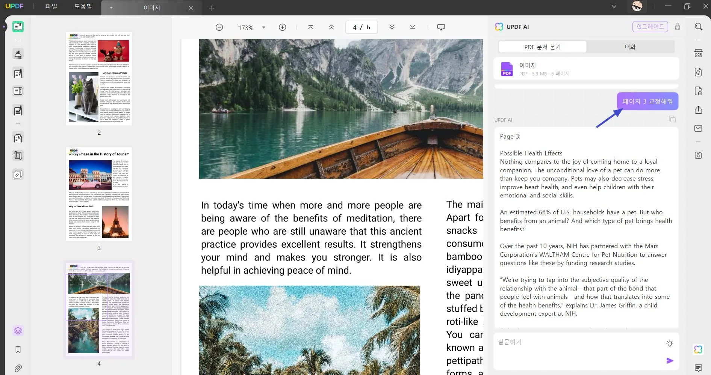This screenshot has width=711, height=375.
Task: Run OCR text recognition
Action: click(698, 53)
